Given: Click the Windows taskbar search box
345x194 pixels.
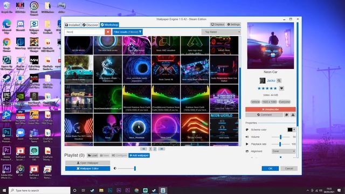Looking at the screenshot, I should point(39,190).
